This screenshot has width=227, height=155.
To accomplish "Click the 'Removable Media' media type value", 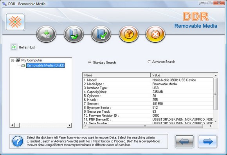I will [x=164, y=84].
